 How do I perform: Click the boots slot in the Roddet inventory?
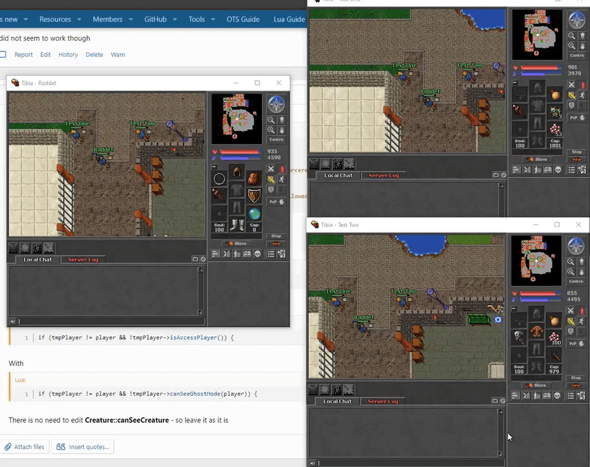click(x=237, y=225)
